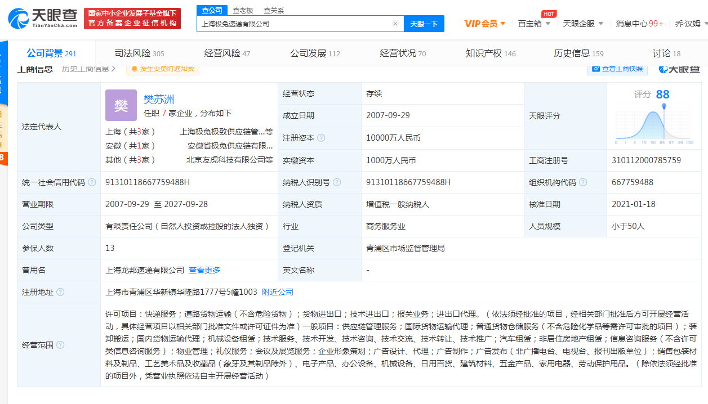Click the 统一社会信用代码 value
708x404 pixels.
[148, 182]
